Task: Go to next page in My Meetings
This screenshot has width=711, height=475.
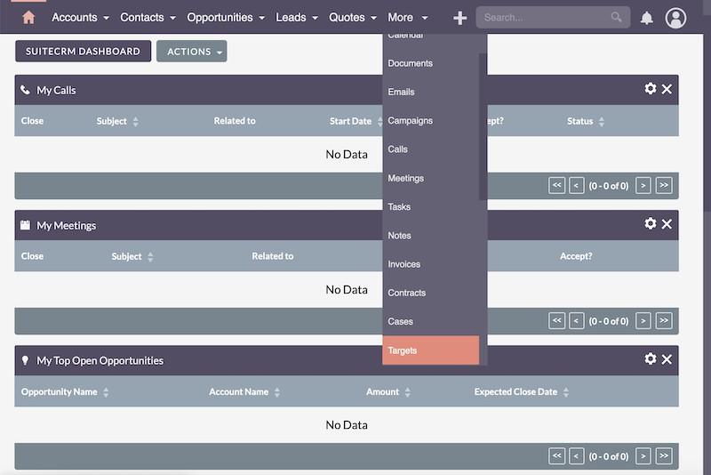Action: 643,321
